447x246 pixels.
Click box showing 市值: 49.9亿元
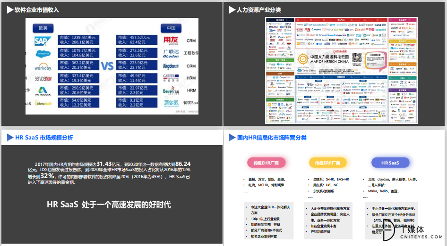point(137,78)
